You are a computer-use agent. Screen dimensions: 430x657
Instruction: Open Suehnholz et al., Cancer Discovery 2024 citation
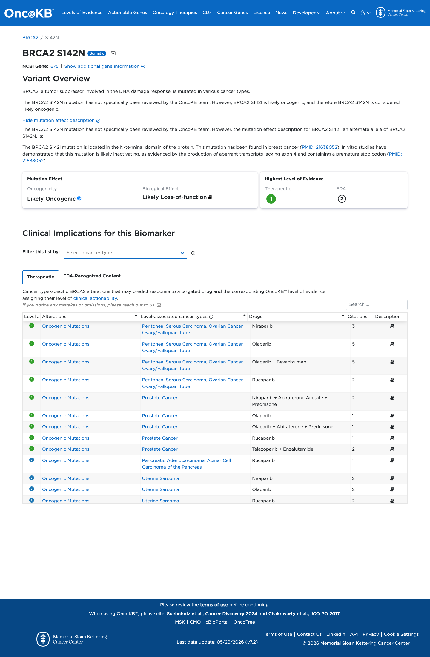point(212,614)
